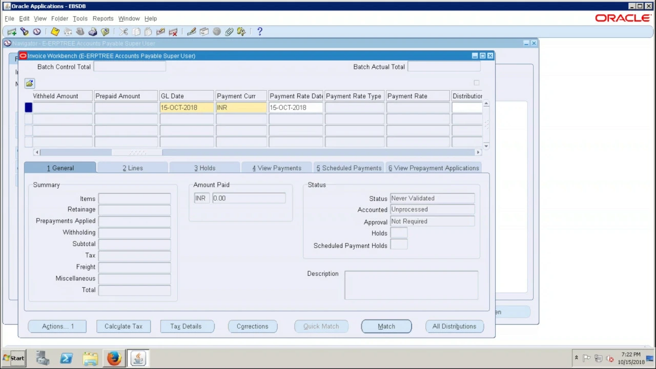Open Server Manager from the taskbar
Viewport: 656px width, 369px height.
(43, 358)
